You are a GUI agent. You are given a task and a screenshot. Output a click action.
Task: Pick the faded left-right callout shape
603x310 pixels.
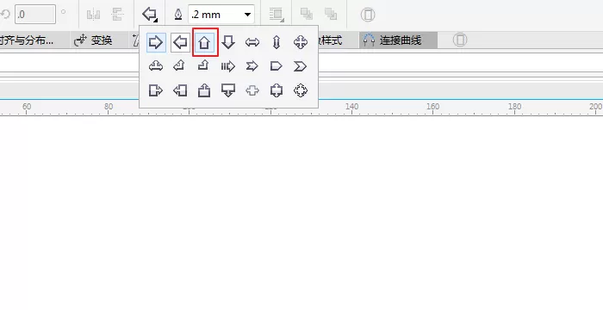(x=252, y=90)
